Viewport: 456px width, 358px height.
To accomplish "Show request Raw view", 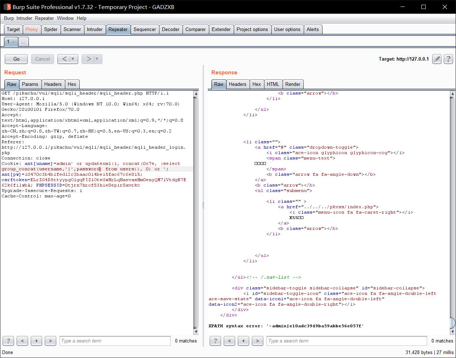I will pos(12,84).
